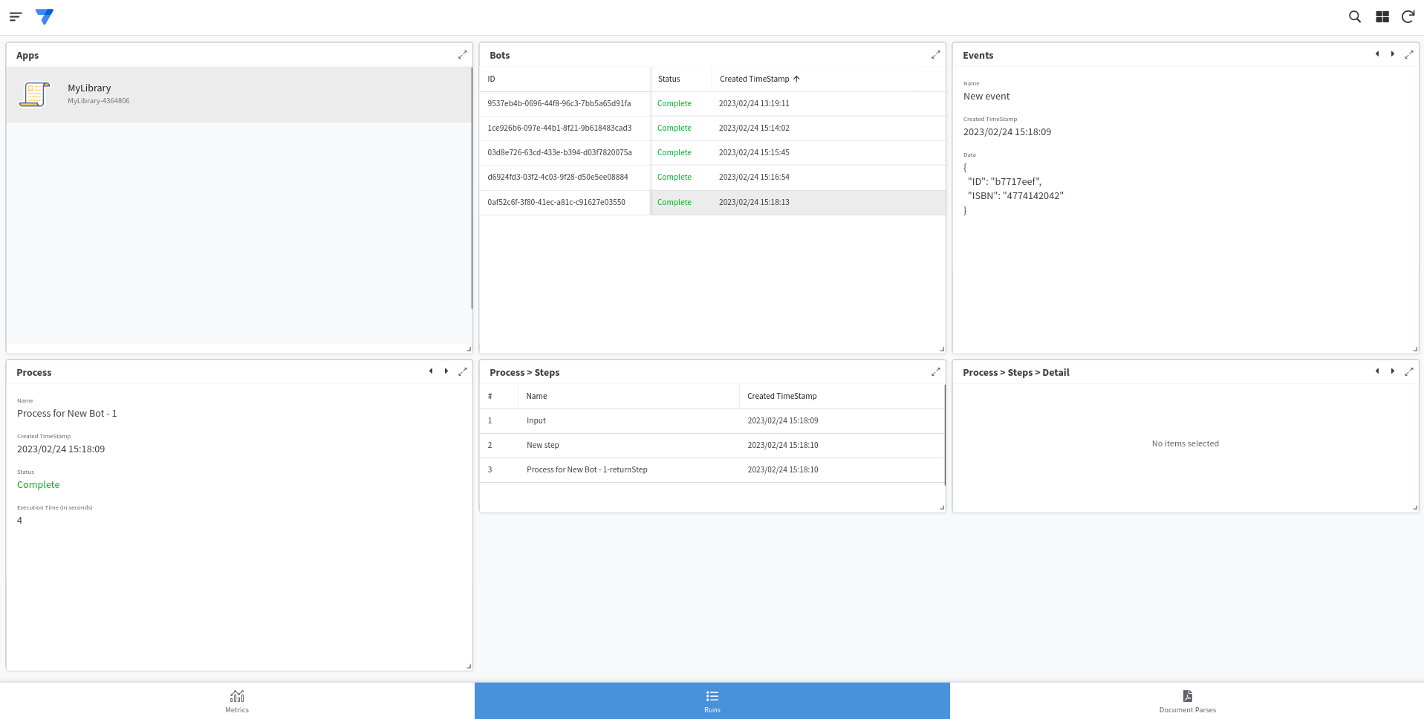Expand the Apps panel to fullscreen
The height and width of the screenshot is (719, 1424).
pyautogui.click(x=462, y=54)
